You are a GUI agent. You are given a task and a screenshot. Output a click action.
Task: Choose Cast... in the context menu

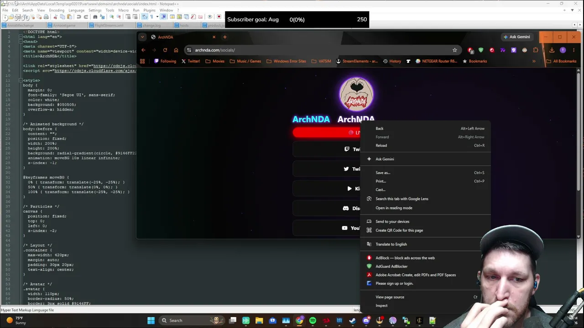(425, 190)
